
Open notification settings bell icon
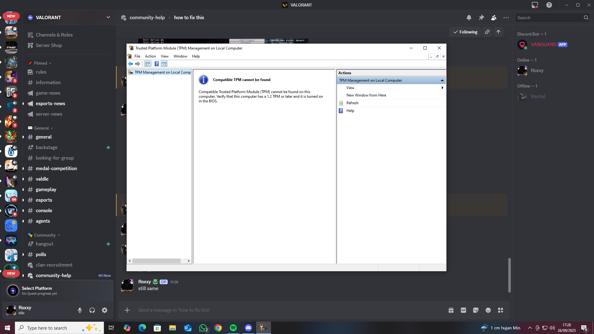coord(469,18)
